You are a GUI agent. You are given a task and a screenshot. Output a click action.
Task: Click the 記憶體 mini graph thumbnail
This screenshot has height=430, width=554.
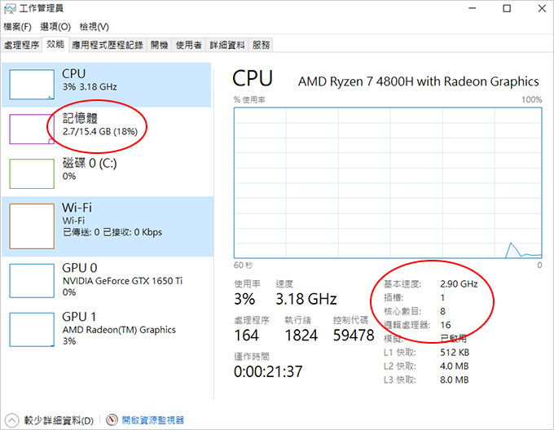tap(32, 129)
